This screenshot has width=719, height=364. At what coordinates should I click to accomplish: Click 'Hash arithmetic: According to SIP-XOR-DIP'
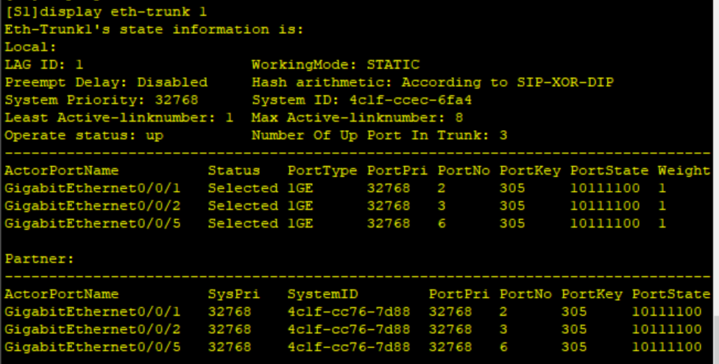click(433, 82)
